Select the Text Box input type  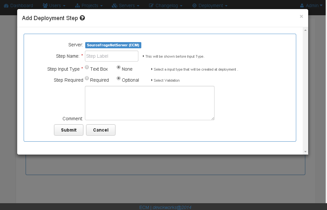click(87, 67)
